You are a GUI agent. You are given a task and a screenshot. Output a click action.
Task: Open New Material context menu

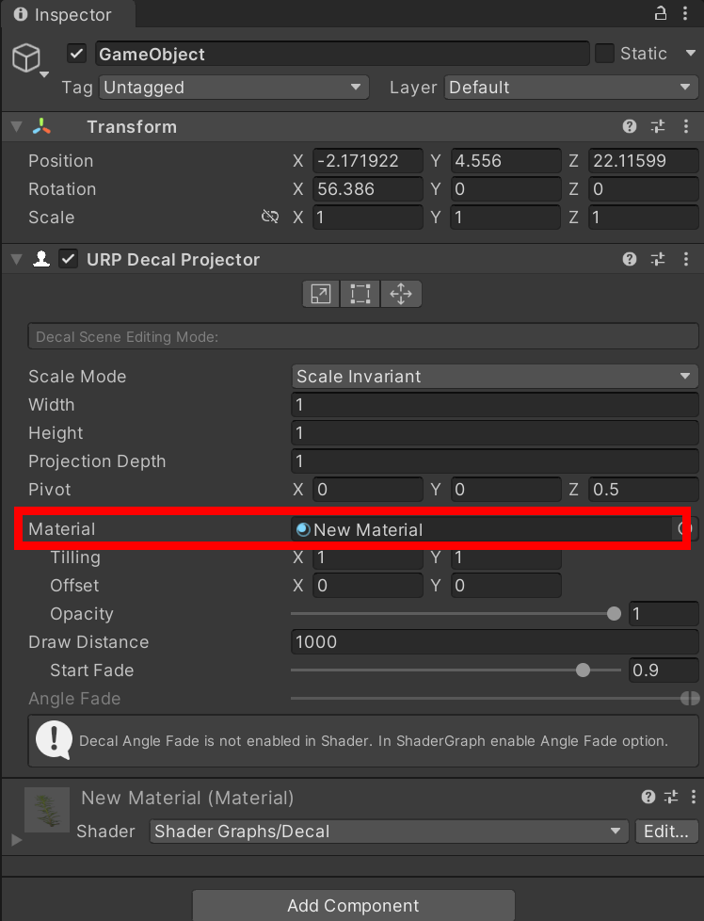pyautogui.click(x=694, y=797)
